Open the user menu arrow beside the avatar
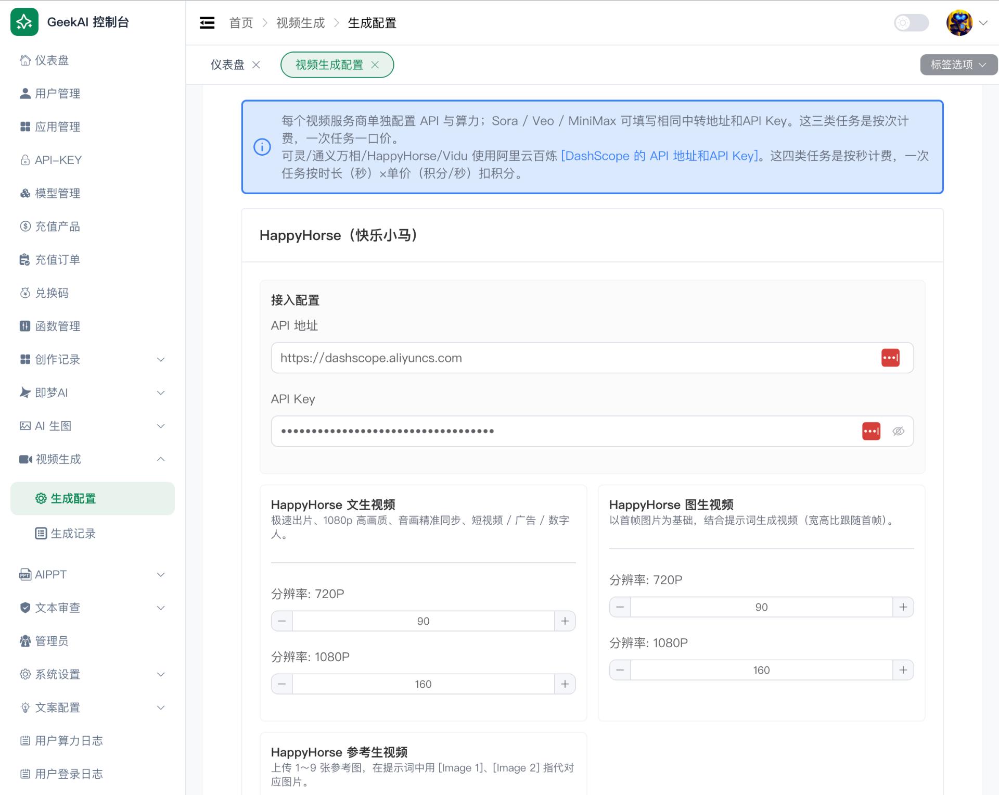 pos(983,23)
